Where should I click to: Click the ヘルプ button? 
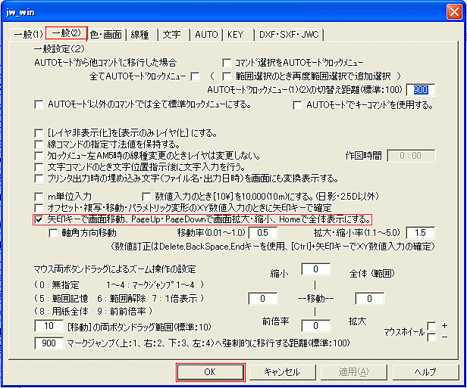425,372
